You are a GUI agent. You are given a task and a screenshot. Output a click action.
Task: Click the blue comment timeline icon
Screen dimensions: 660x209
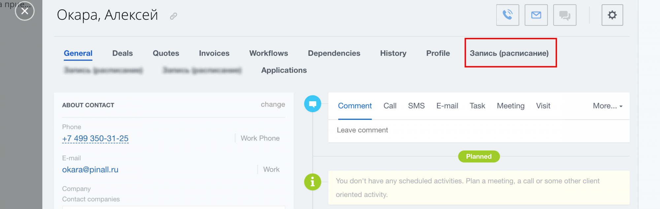pos(313,104)
